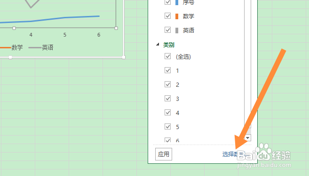The image size is (309, 176).
Task: Uncheck category 4 checkbox
Action: [x=168, y=113]
